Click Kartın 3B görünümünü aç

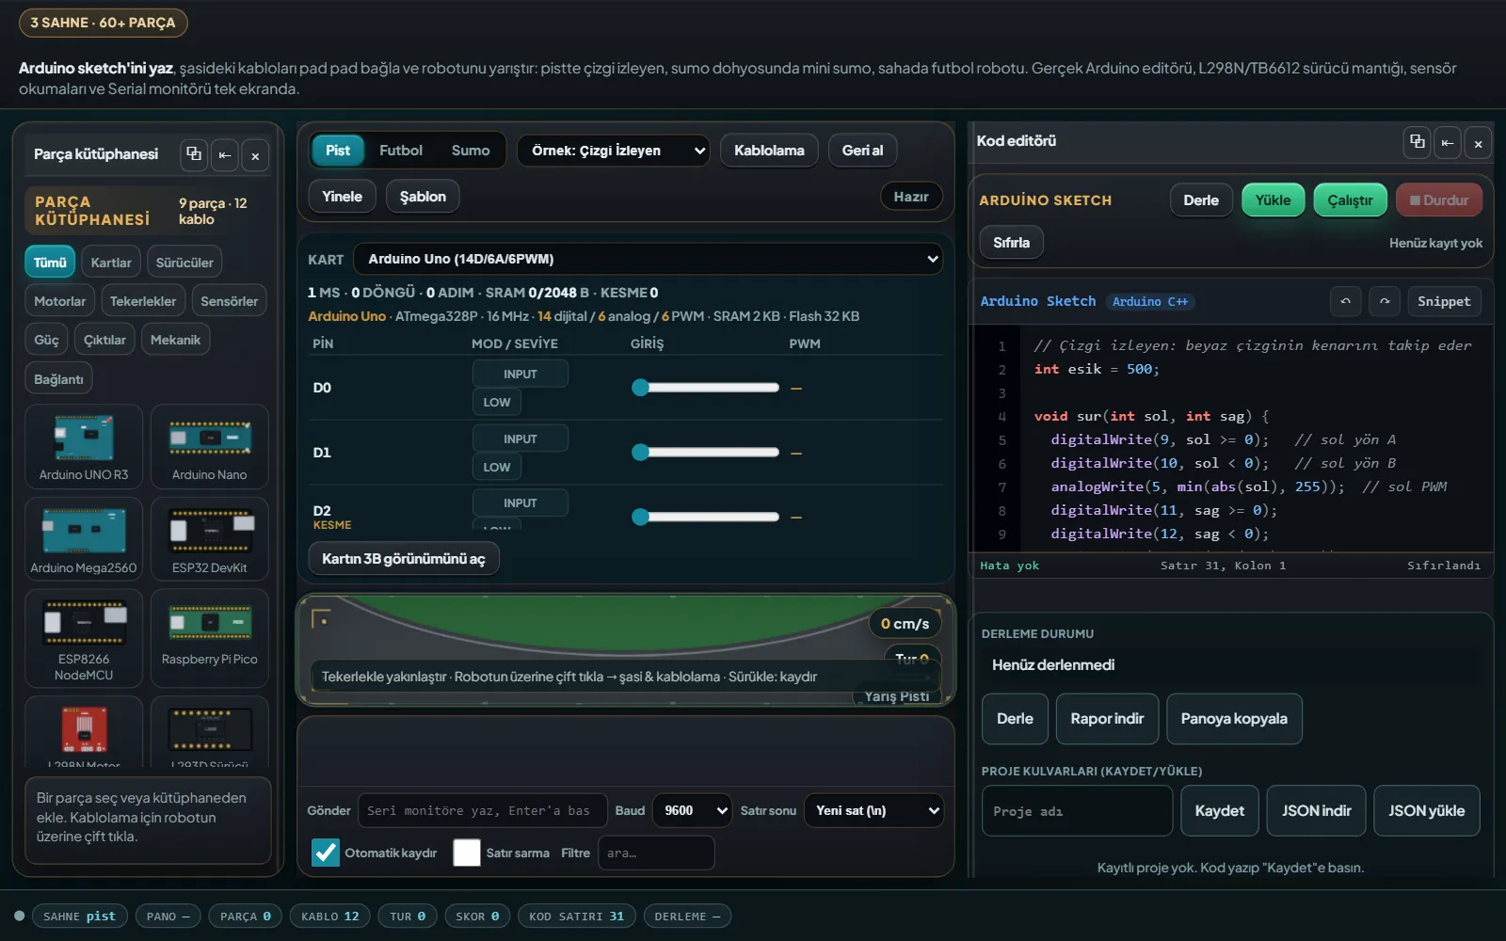(x=404, y=559)
